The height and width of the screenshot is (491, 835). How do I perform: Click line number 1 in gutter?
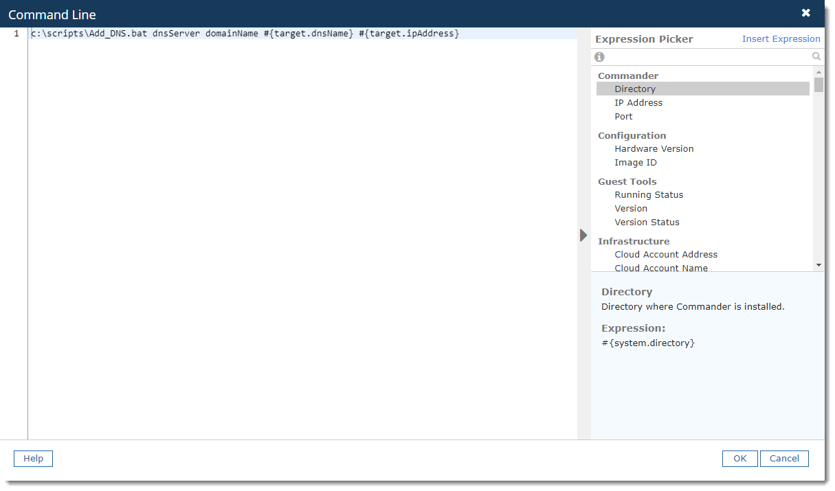coord(16,34)
